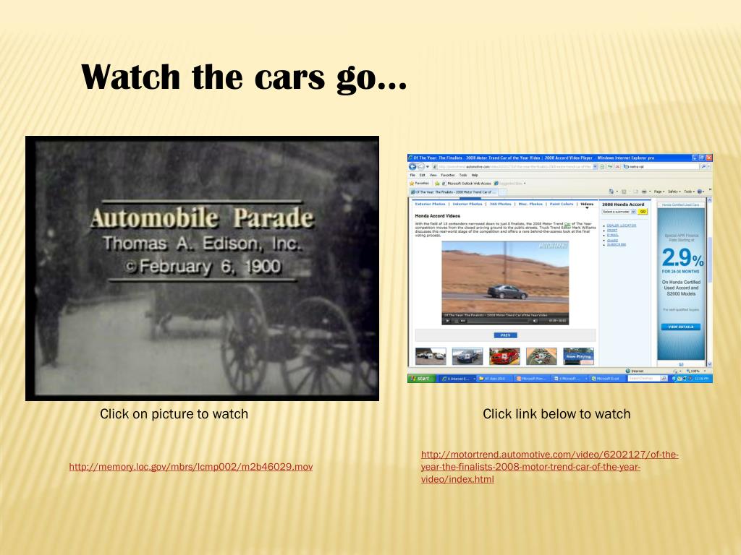
Task: Select the Videos section tab
Action: (587, 204)
